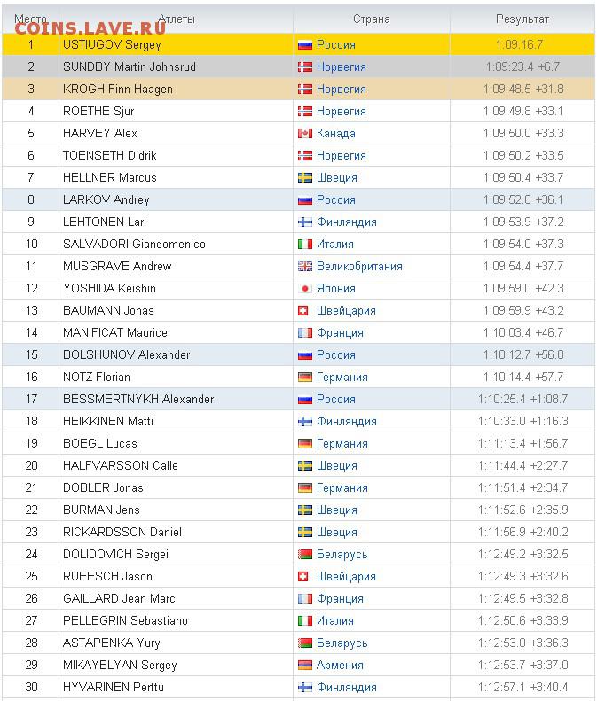Open the Великобритания country link
Viewport: 597px width, 701px height.
tap(359, 267)
